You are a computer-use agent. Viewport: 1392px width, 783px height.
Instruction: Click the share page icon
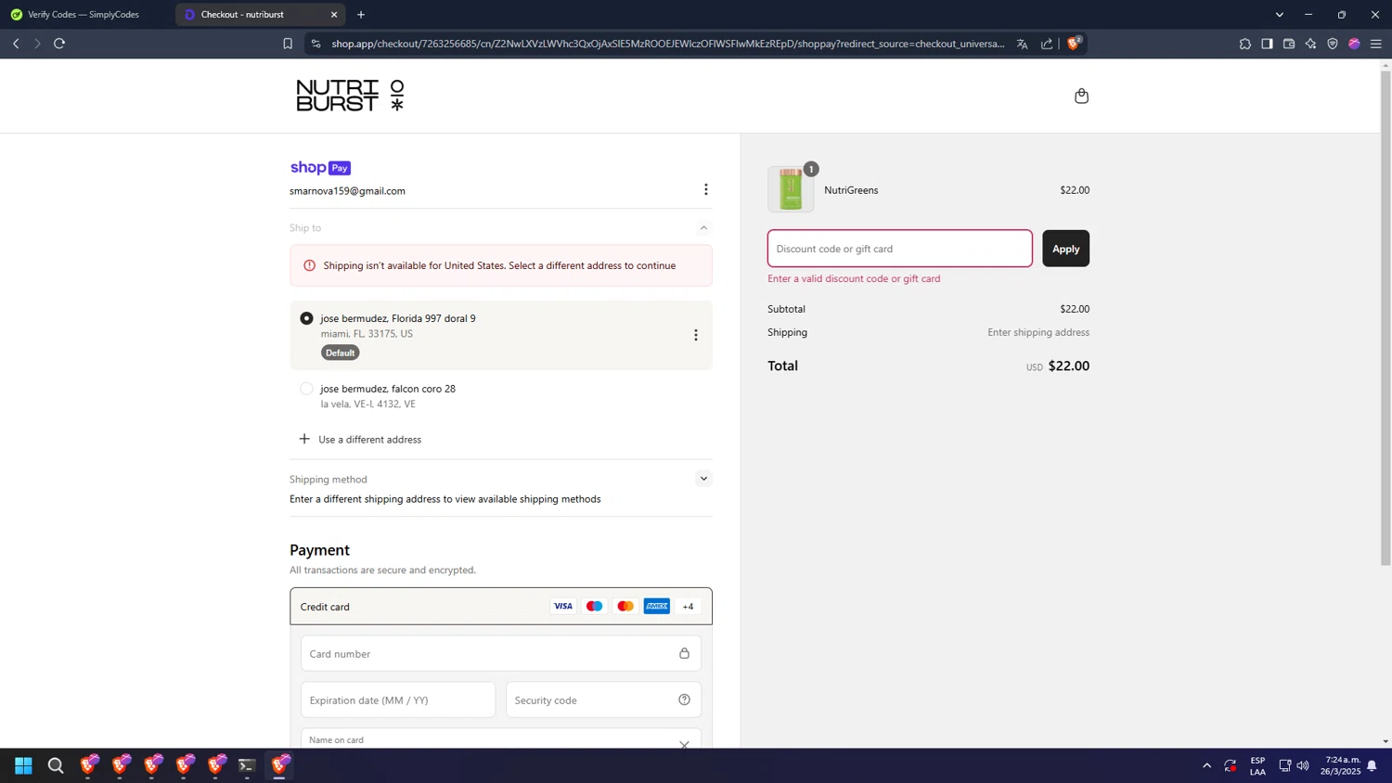(1047, 44)
